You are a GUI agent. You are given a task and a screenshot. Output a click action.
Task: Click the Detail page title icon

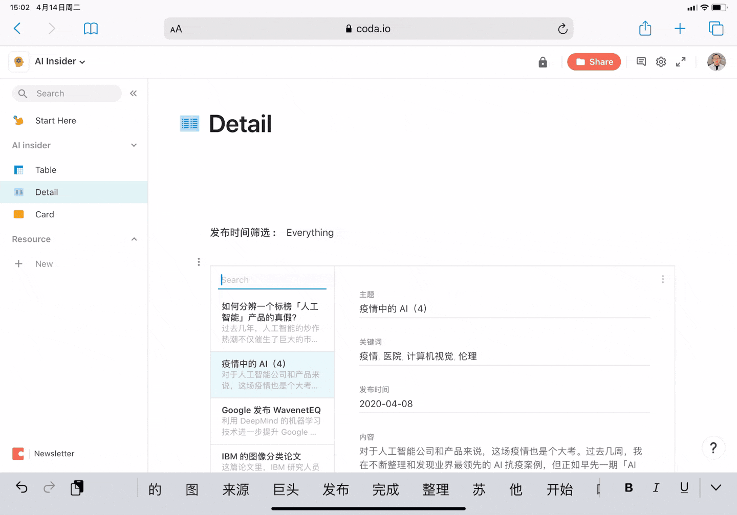coord(189,123)
